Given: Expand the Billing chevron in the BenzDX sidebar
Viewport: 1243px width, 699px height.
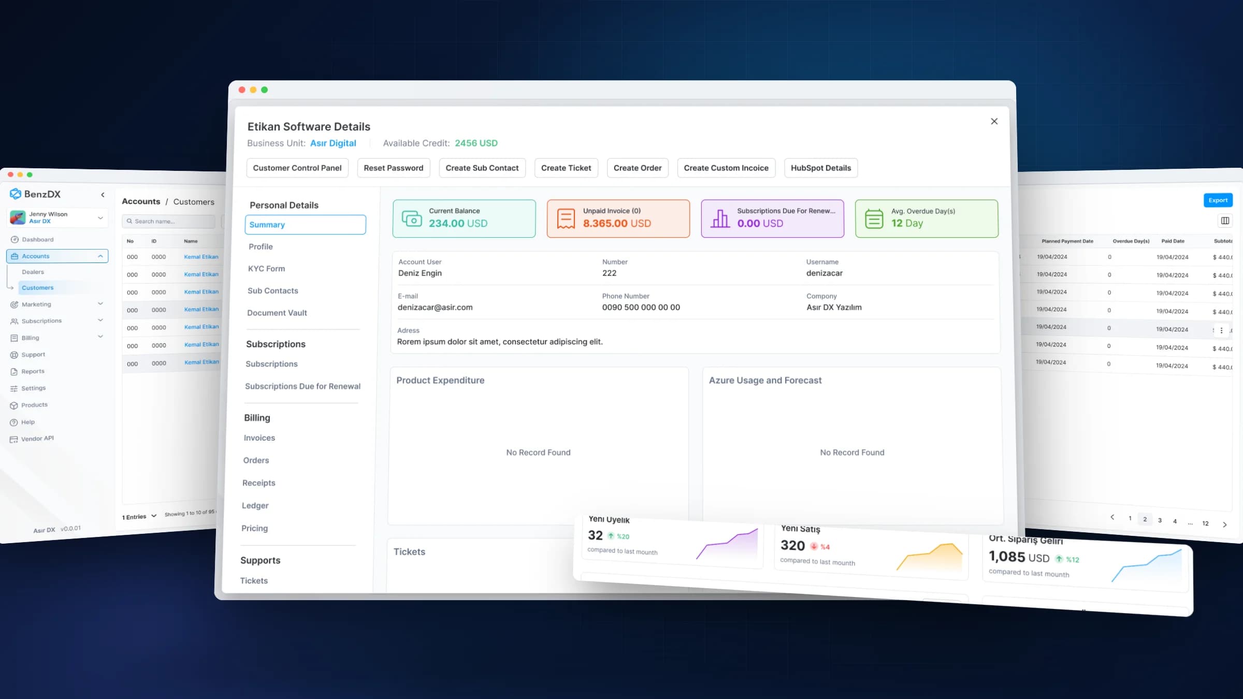Looking at the screenshot, I should click(x=100, y=337).
